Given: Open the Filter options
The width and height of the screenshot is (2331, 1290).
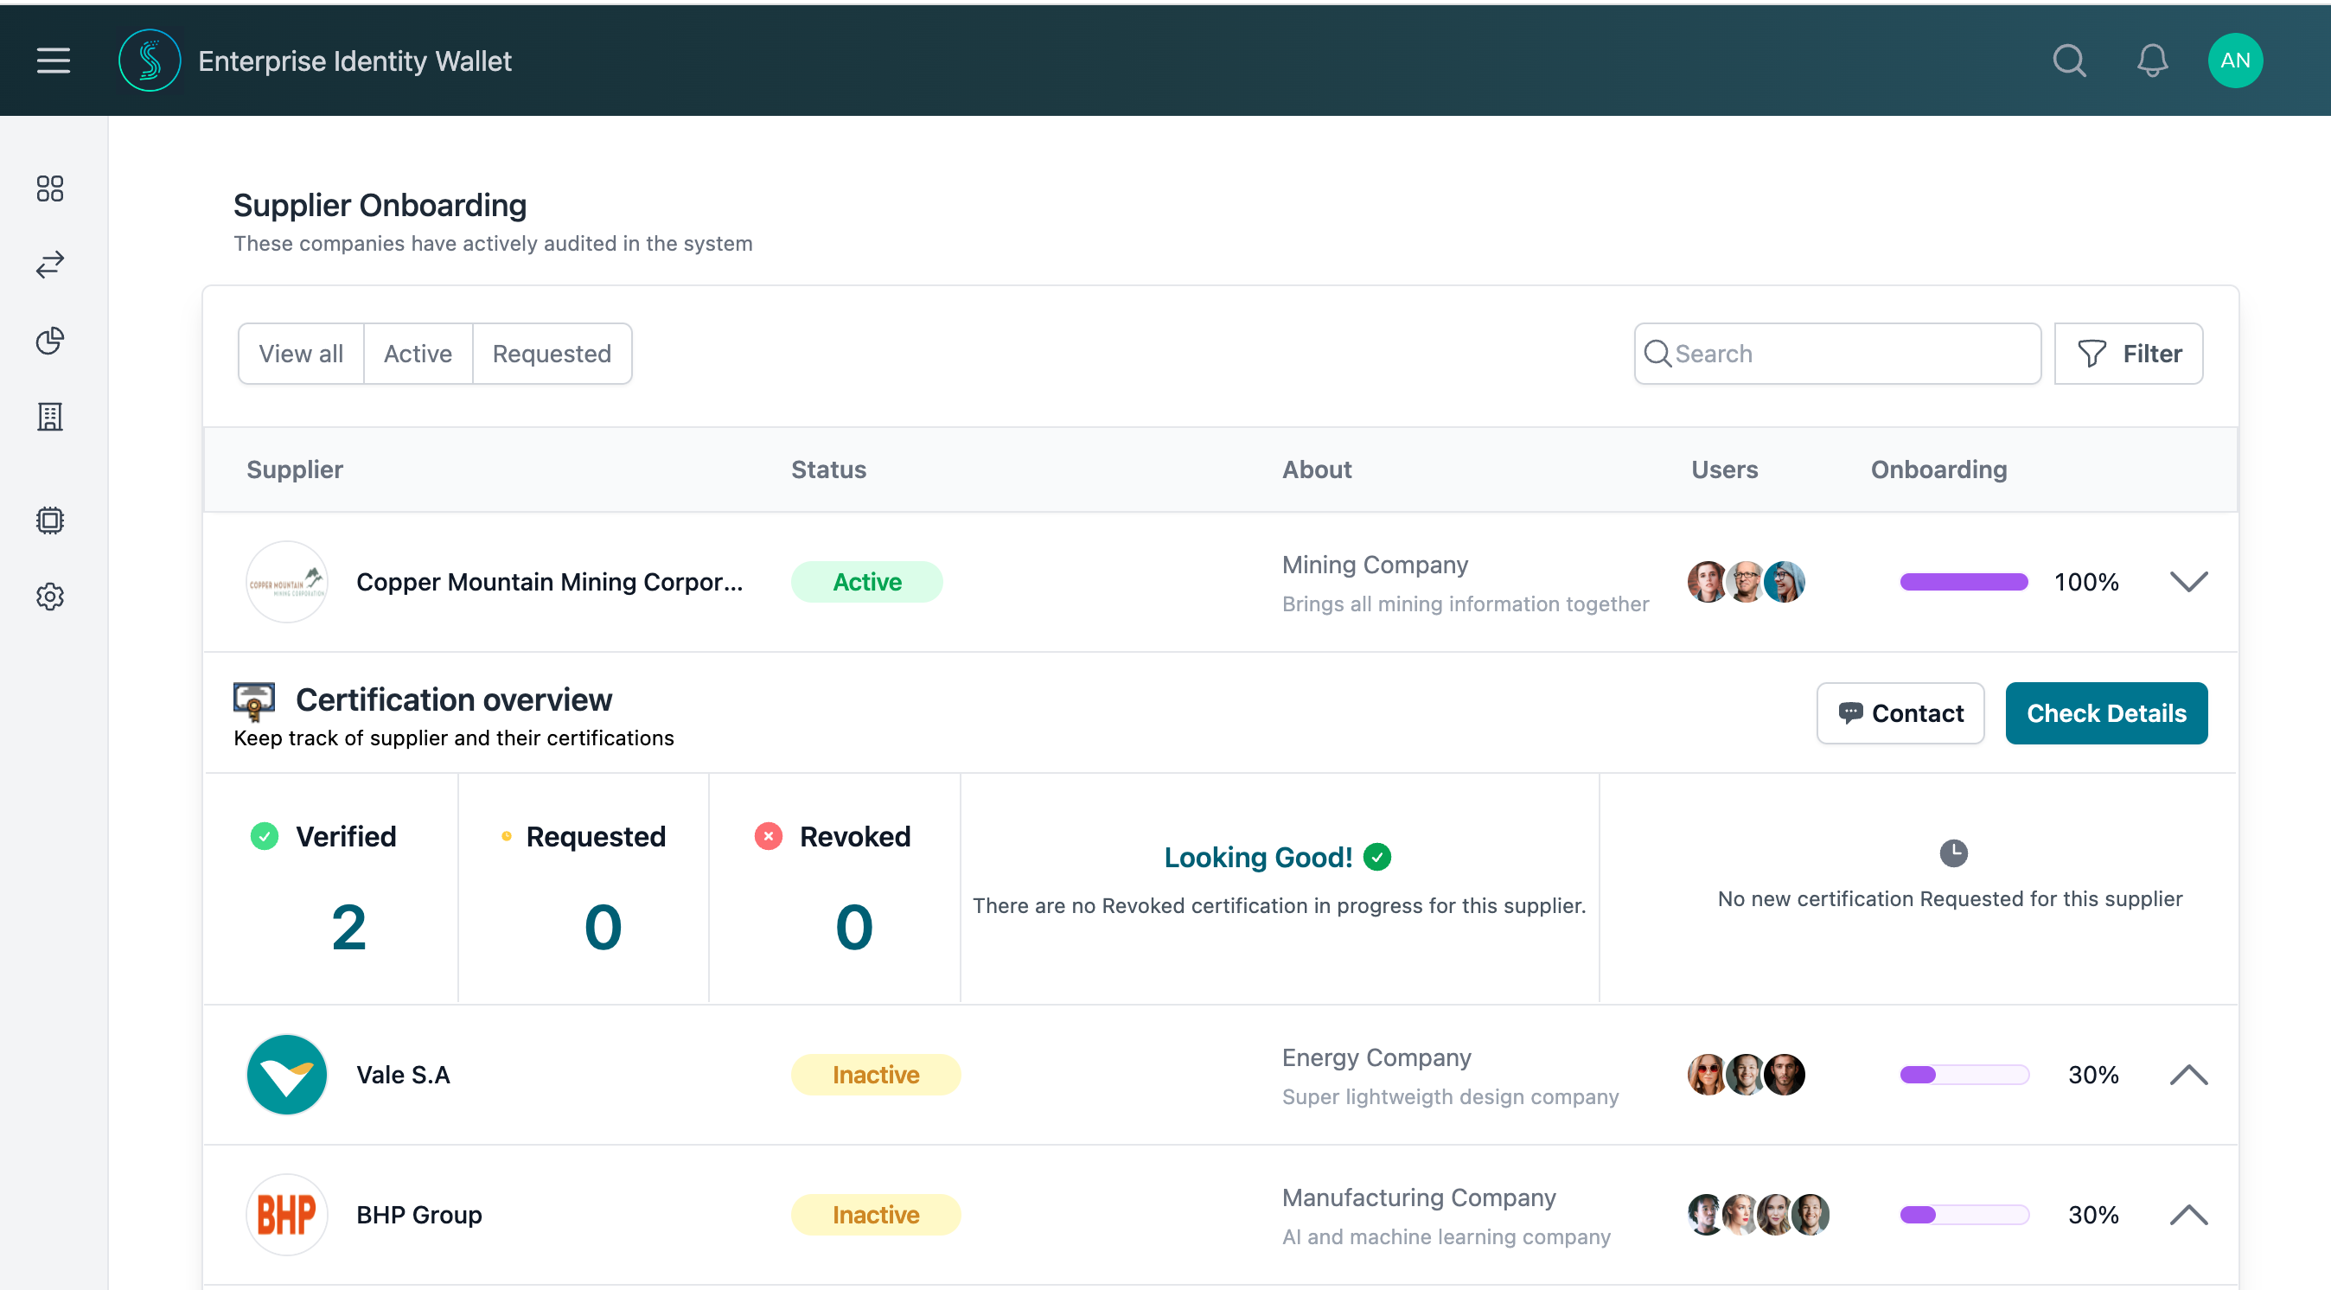Looking at the screenshot, I should tap(2129, 353).
